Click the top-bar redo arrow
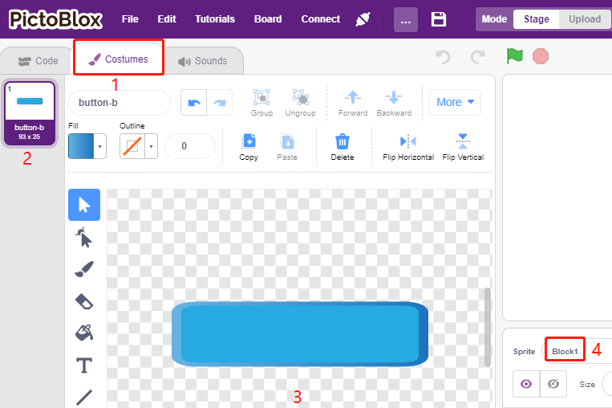 coord(478,57)
